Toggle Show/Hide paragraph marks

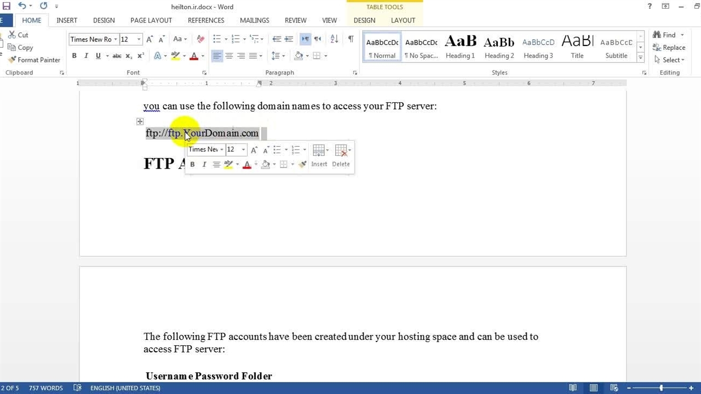point(350,39)
